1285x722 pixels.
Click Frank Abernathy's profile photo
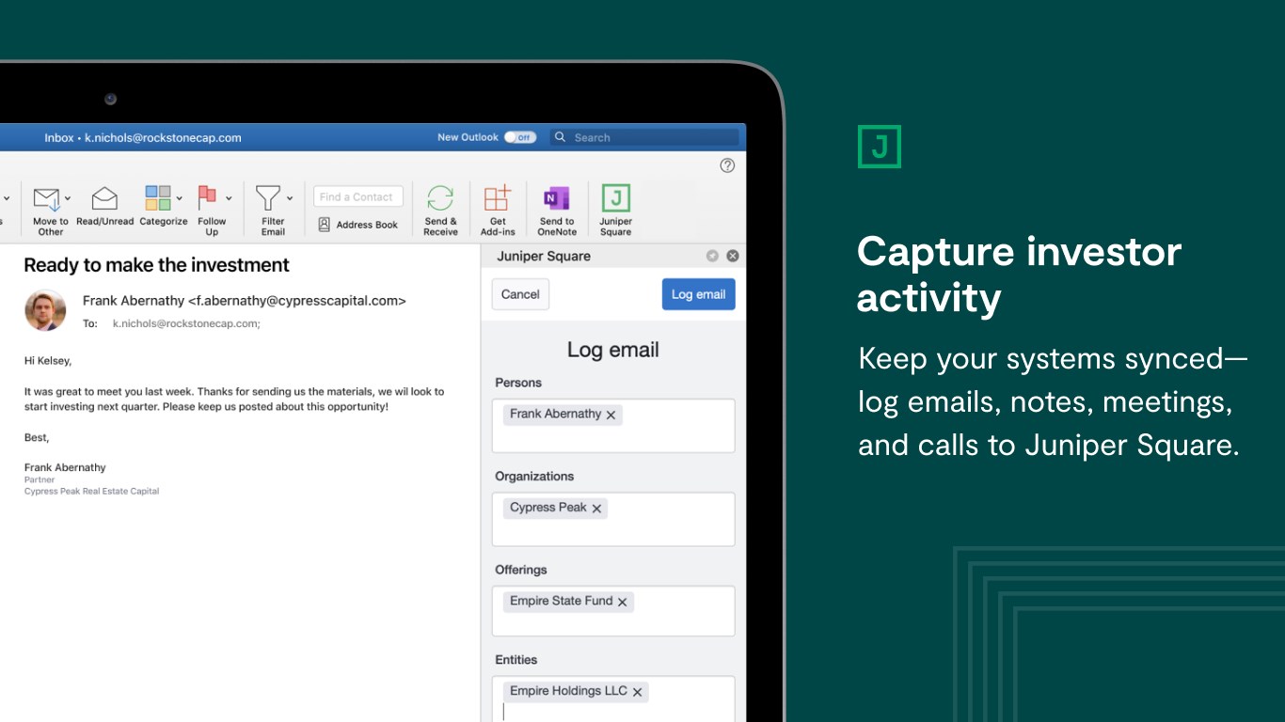45,310
